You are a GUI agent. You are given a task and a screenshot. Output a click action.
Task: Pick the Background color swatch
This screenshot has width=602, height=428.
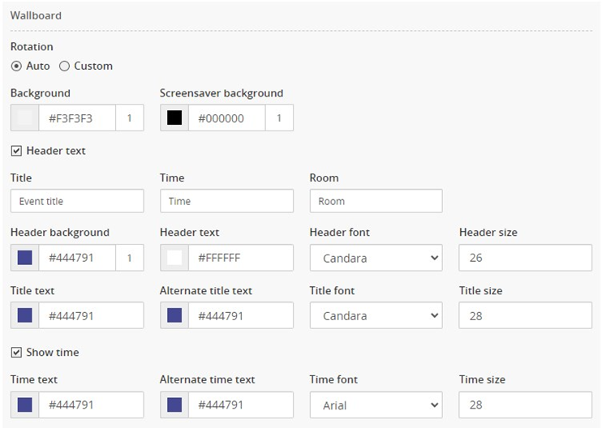(24, 118)
